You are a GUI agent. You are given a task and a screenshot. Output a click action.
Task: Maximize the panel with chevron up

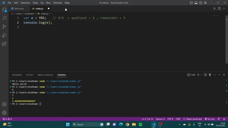219,75
